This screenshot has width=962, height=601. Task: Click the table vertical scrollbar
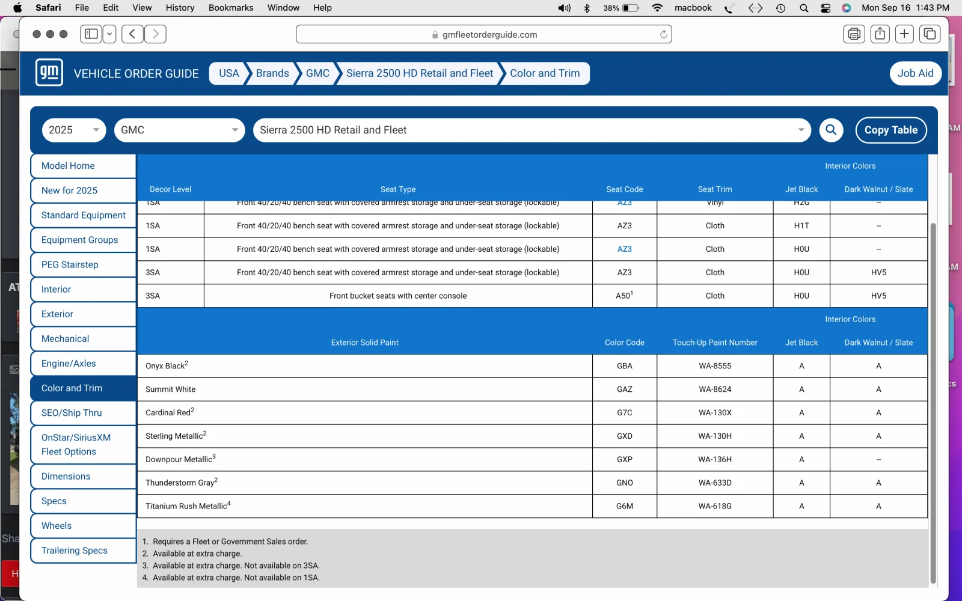pos(933,403)
